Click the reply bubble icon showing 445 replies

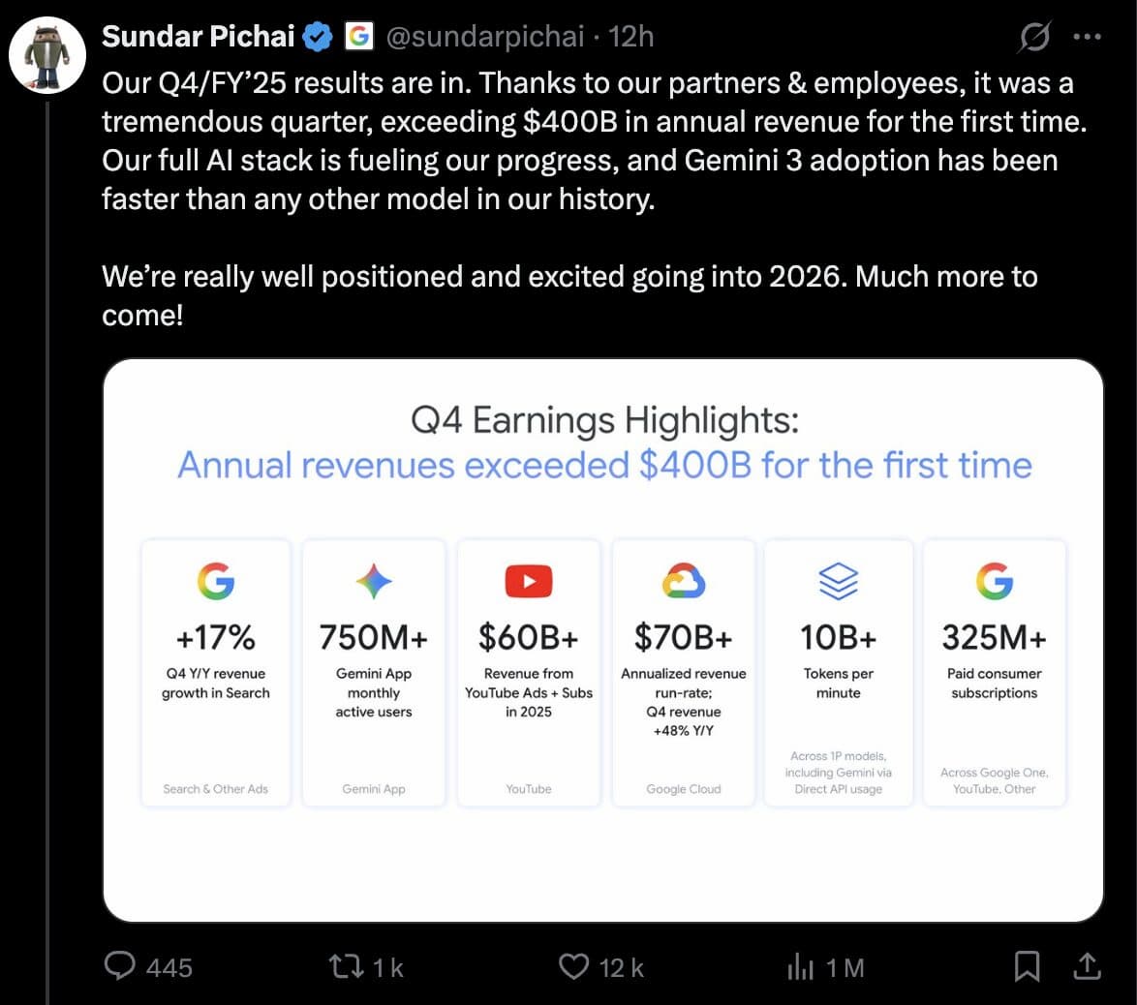coord(121,965)
